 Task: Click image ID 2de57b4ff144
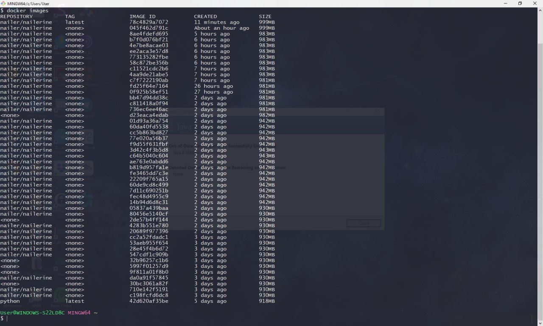tap(149, 220)
